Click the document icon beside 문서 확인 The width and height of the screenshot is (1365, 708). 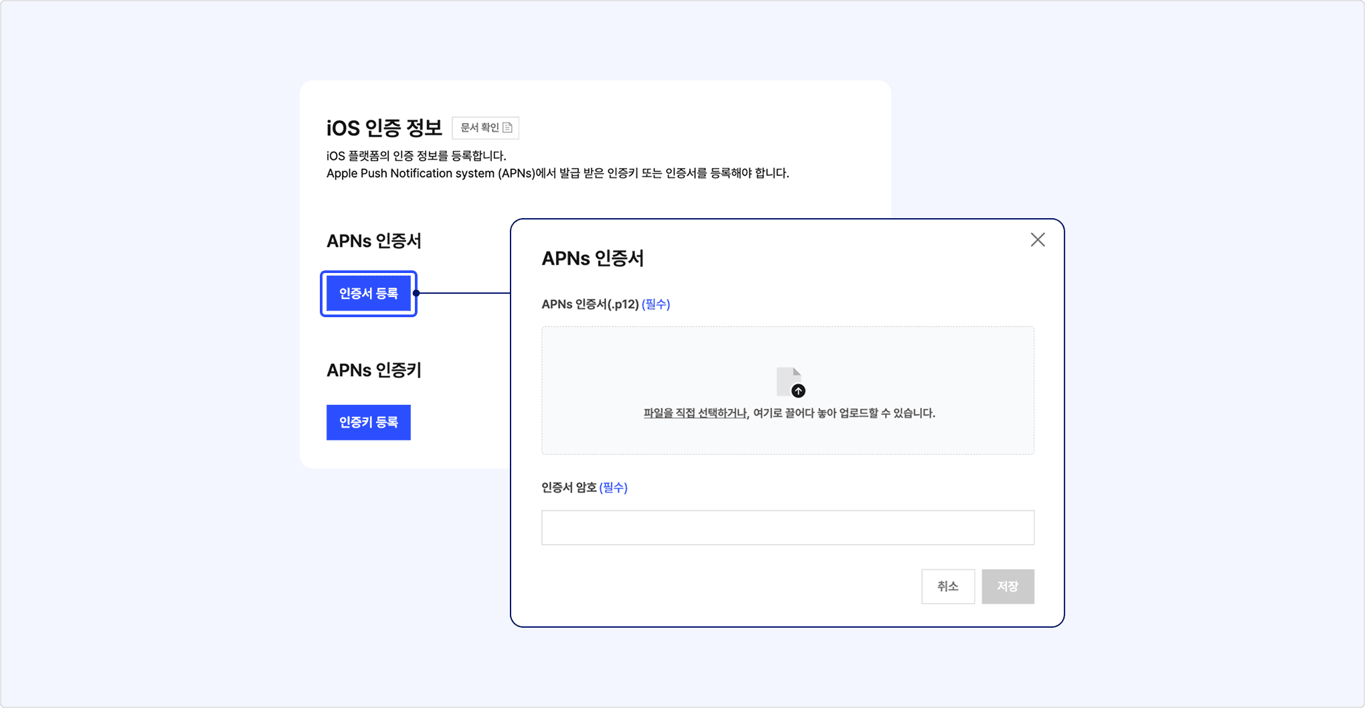(507, 128)
